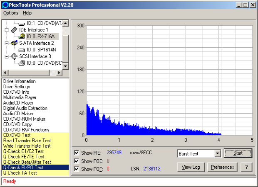Open the Help menu

pos(27,13)
